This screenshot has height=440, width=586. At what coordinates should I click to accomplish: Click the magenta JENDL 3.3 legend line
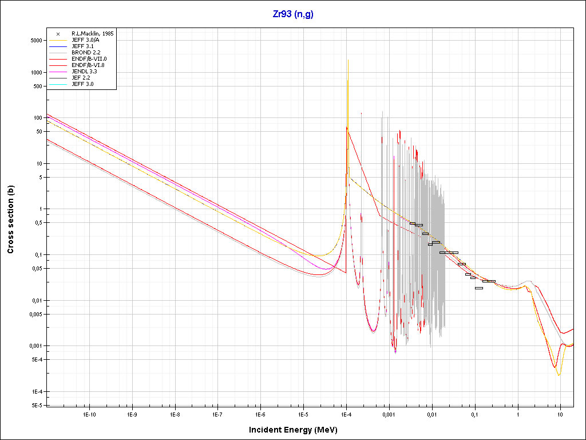[58, 72]
